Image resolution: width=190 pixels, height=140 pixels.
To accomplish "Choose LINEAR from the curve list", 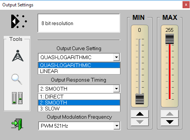I will 79,71.
